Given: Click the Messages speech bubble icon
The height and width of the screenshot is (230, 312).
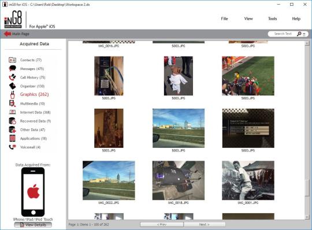Looking at the screenshot, I should (x=12, y=68).
